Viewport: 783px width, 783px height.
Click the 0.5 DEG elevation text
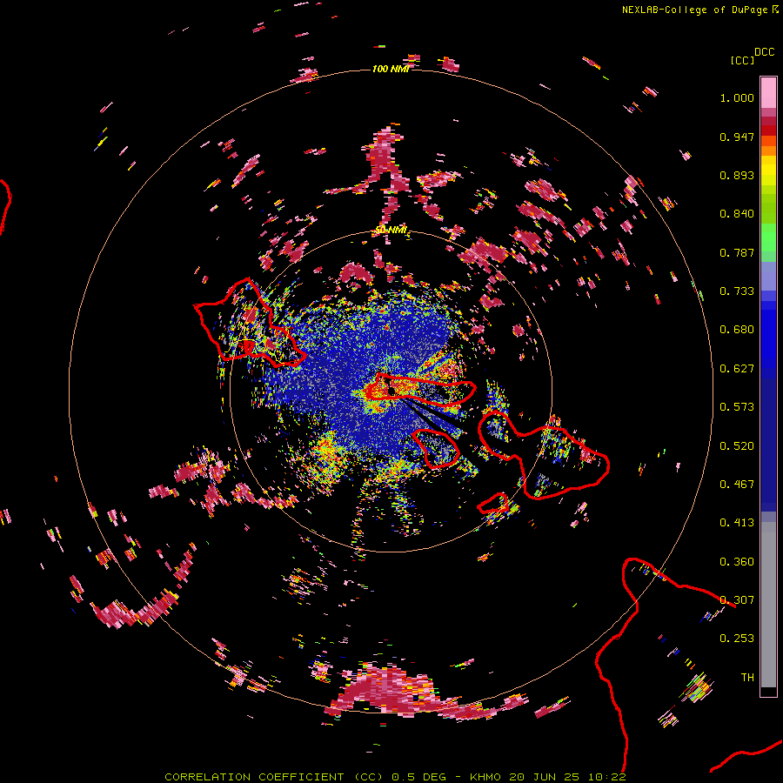pos(418,777)
